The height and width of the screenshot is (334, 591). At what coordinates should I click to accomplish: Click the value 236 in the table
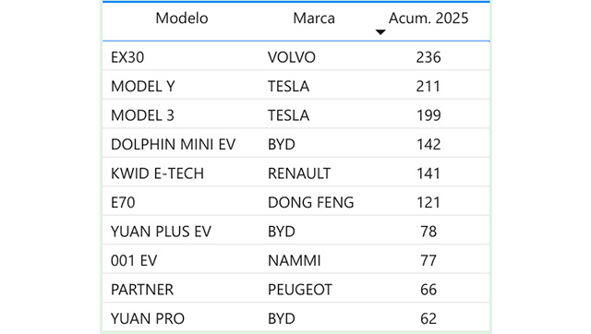tap(428, 57)
